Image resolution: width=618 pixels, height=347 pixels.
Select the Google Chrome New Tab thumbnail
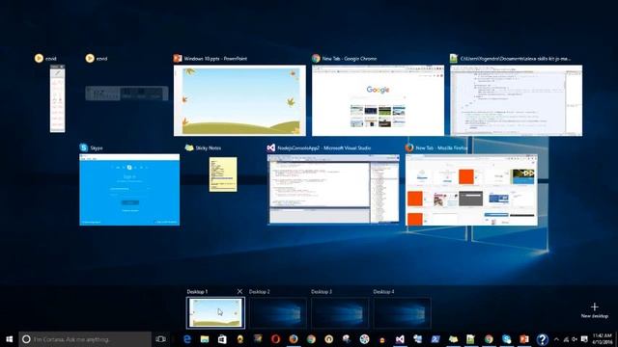coord(378,100)
